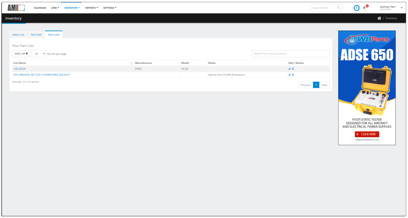This screenshot has width=408, height=218.
Task: Go to Next page
Action: 324,85
